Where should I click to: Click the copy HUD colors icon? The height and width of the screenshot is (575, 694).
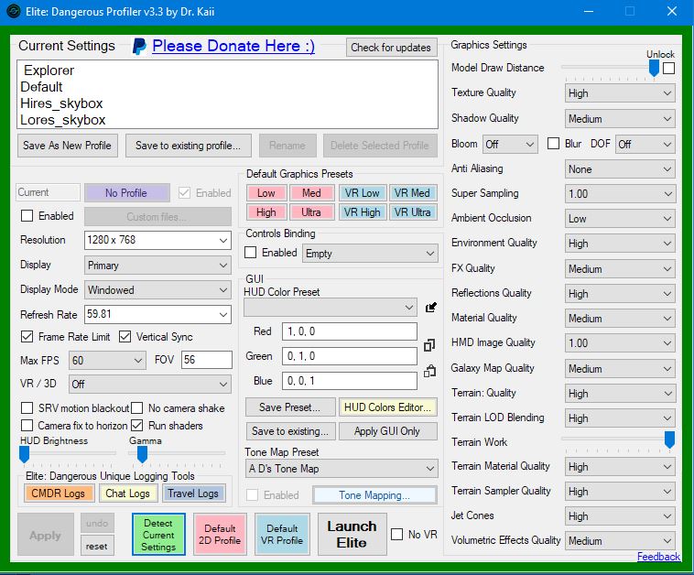(x=428, y=345)
